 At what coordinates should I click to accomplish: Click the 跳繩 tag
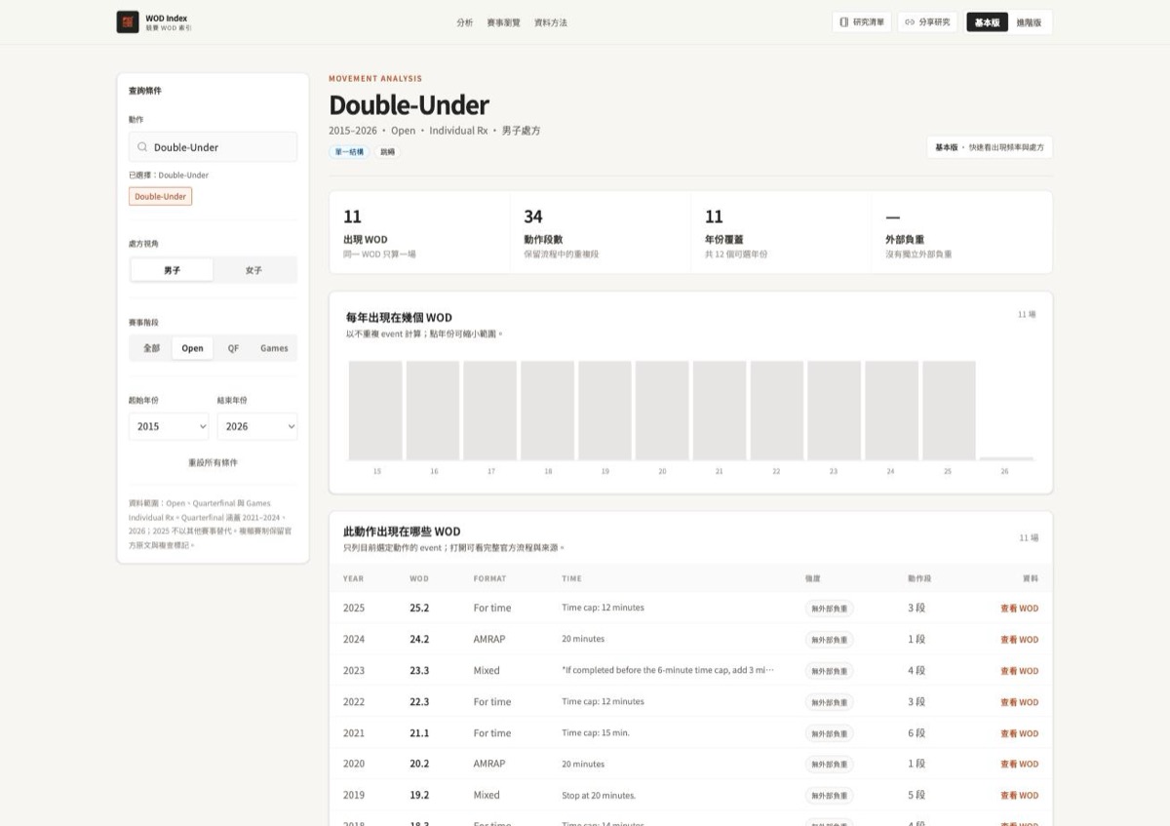tap(388, 152)
